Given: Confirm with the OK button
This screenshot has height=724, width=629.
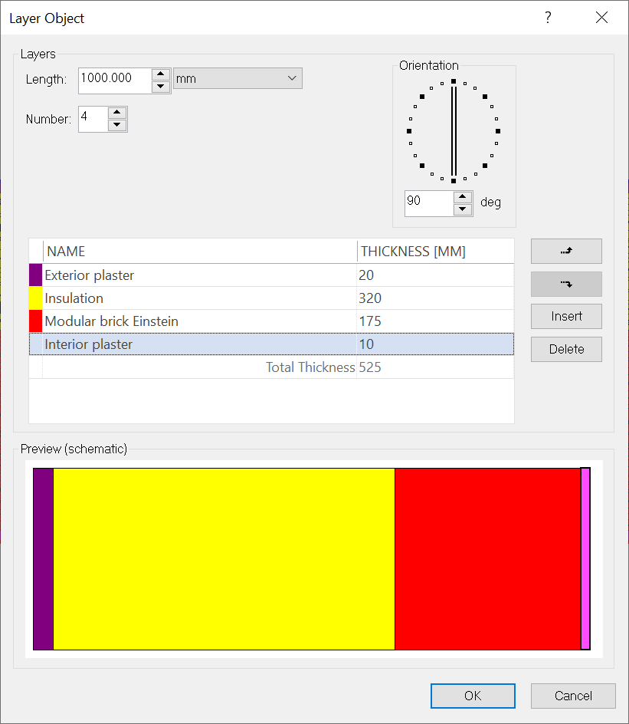Looking at the screenshot, I should [473, 696].
